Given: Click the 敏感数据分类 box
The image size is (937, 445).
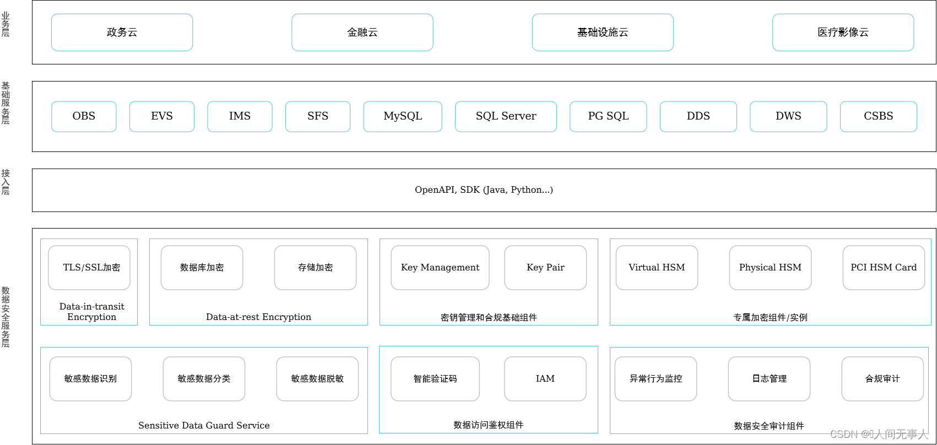Looking at the screenshot, I should tap(204, 379).
